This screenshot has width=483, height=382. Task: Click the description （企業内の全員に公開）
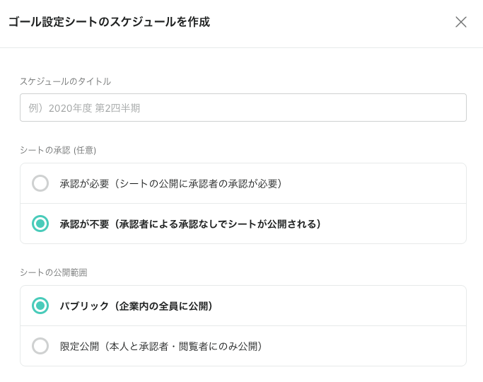pyautogui.click(x=164, y=306)
